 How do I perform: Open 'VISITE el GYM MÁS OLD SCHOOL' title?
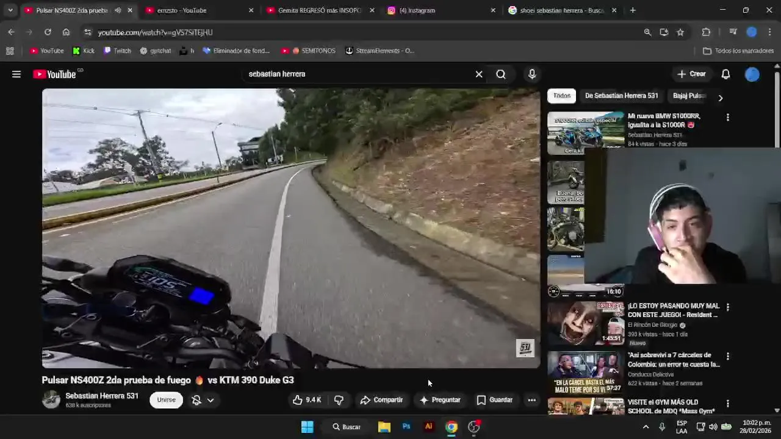pos(671,407)
